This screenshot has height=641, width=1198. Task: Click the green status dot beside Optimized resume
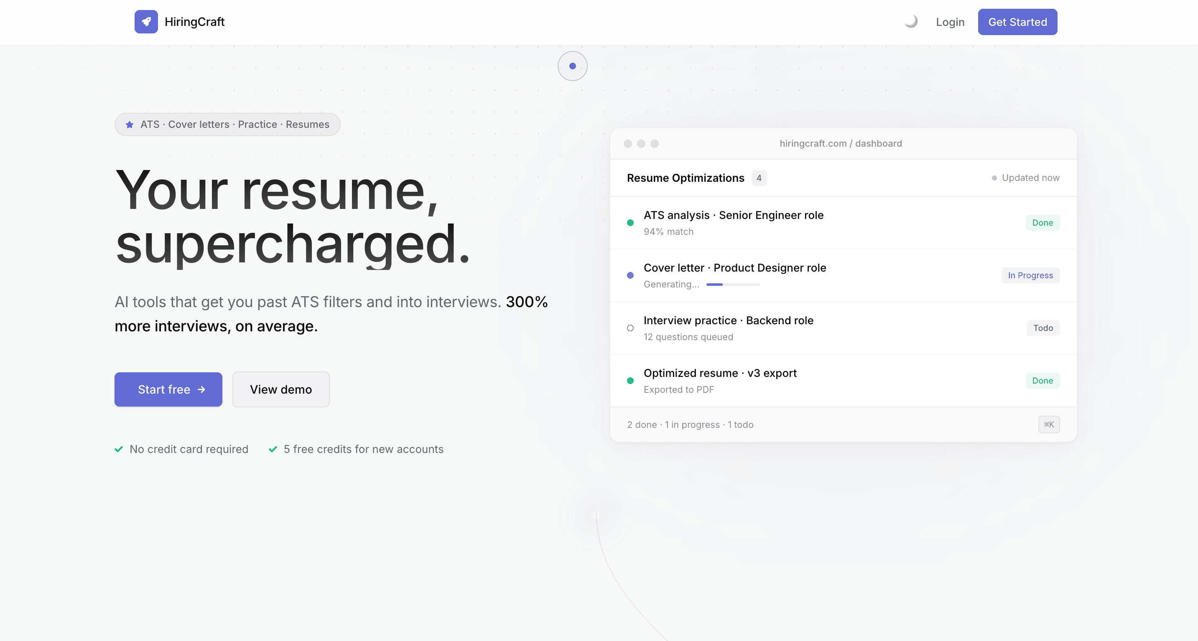(630, 381)
